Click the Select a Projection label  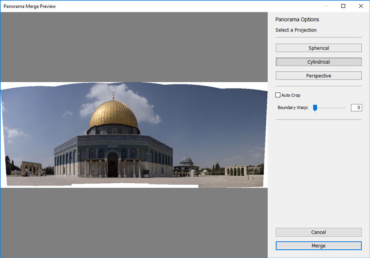click(296, 30)
